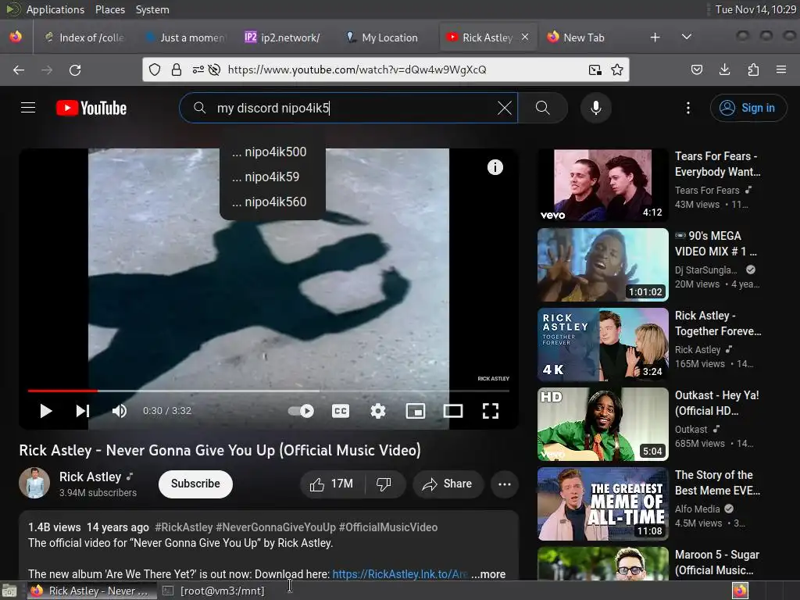List all tabs dropdown chevron
800x600 pixels.
click(687, 37)
